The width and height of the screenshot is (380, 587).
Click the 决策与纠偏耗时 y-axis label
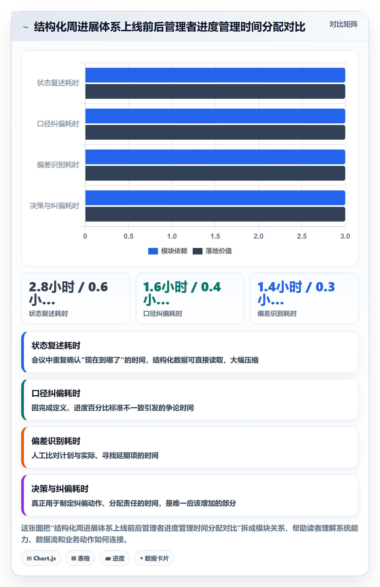[54, 206]
